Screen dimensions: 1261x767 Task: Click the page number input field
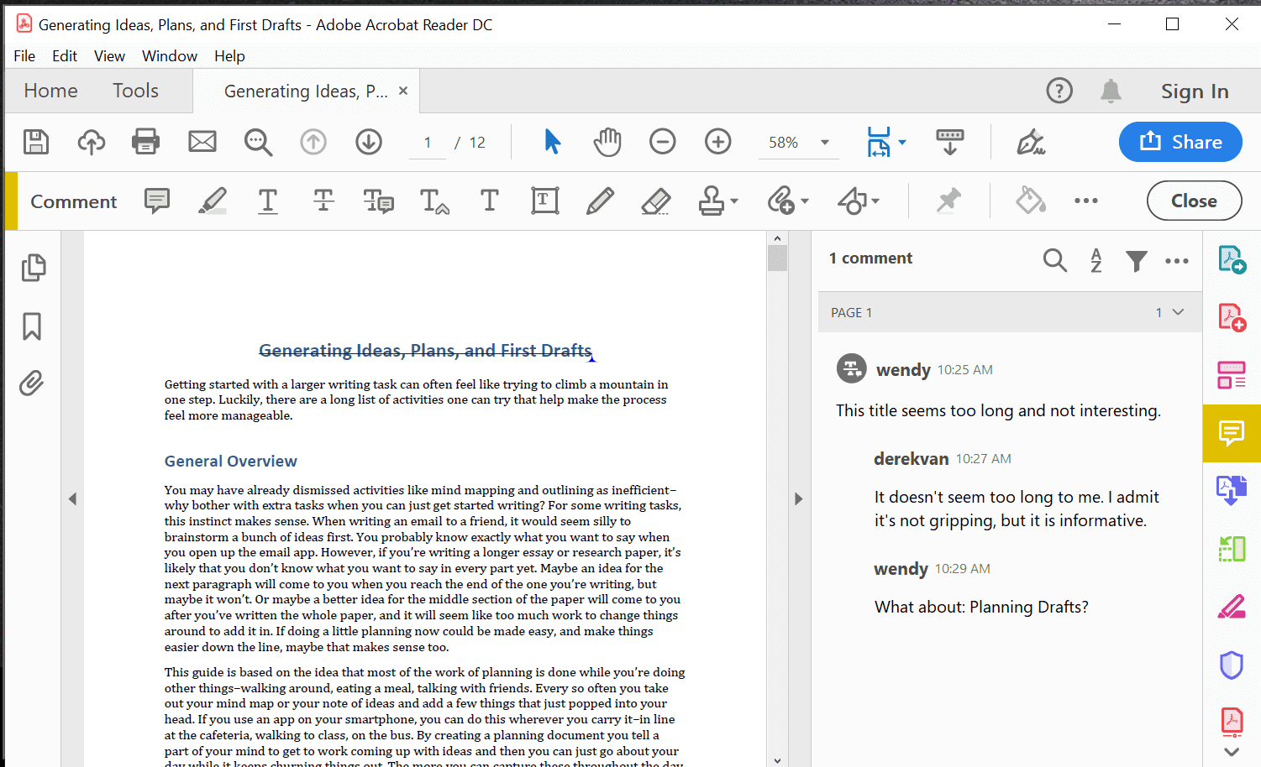(428, 143)
